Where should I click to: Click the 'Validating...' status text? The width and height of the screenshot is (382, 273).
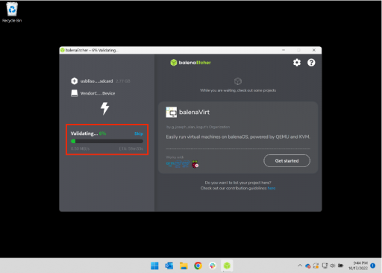84,134
